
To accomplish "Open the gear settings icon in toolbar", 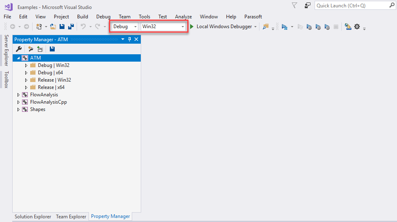I will click(x=357, y=27).
